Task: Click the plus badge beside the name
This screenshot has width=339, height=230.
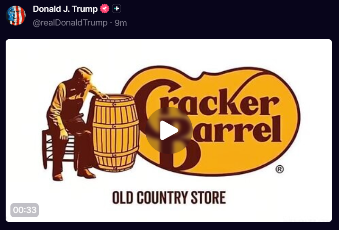Action: click(x=116, y=9)
